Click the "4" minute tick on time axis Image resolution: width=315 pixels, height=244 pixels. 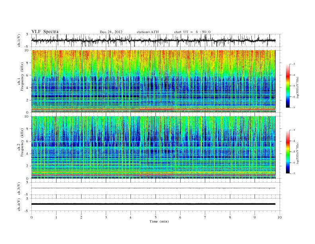131,217
